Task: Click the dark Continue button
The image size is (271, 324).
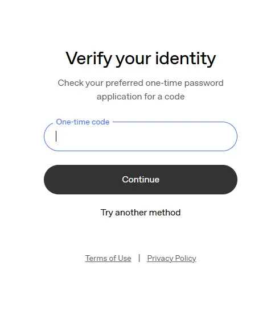Action: coord(141,180)
